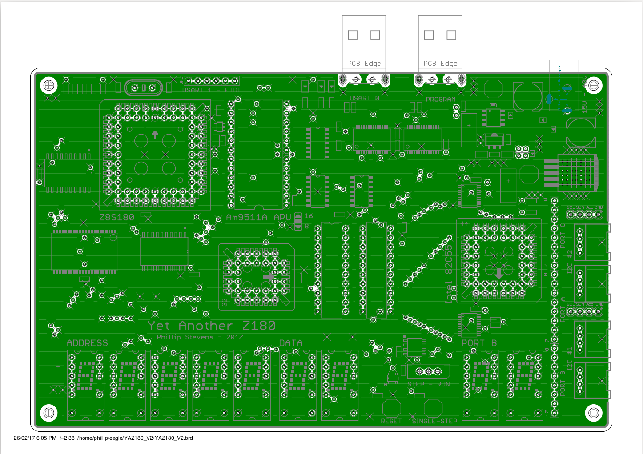Click the down arrow in 82C55 socket
Image resolution: width=643 pixels, height=454 pixels.
[x=499, y=273]
